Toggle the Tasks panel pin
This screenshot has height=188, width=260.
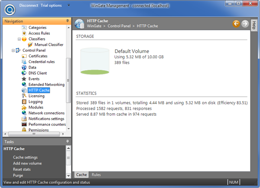tap(67, 141)
